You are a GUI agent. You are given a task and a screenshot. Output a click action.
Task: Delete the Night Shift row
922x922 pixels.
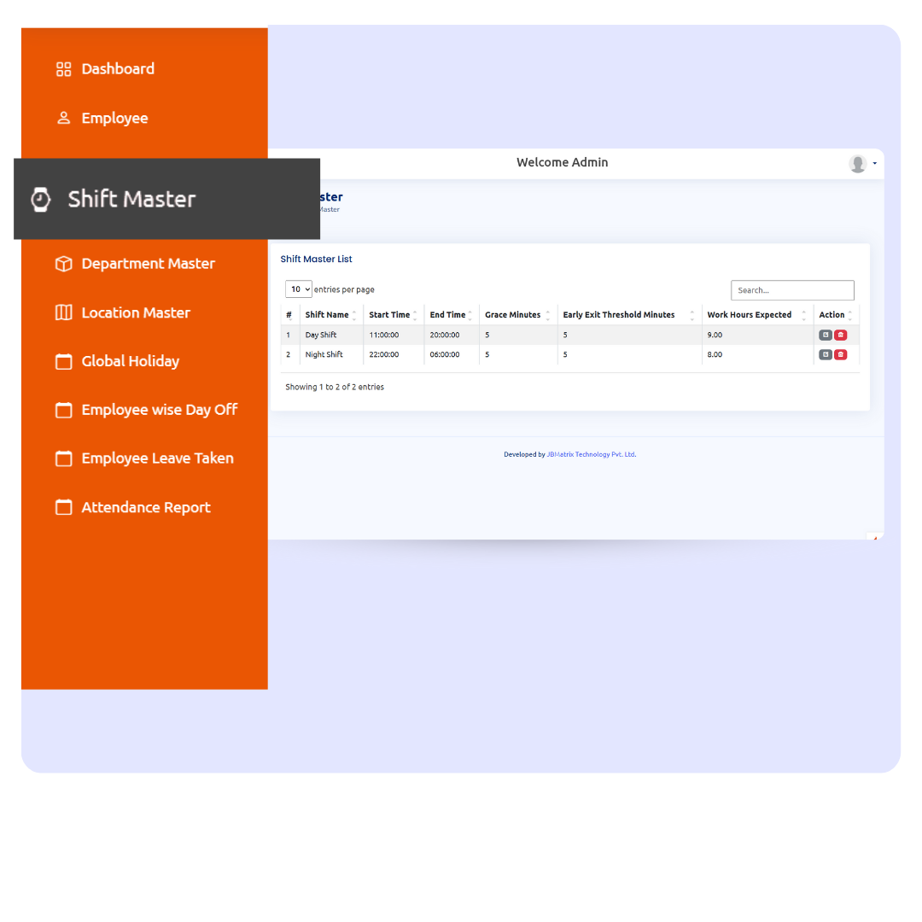(841, 354)
